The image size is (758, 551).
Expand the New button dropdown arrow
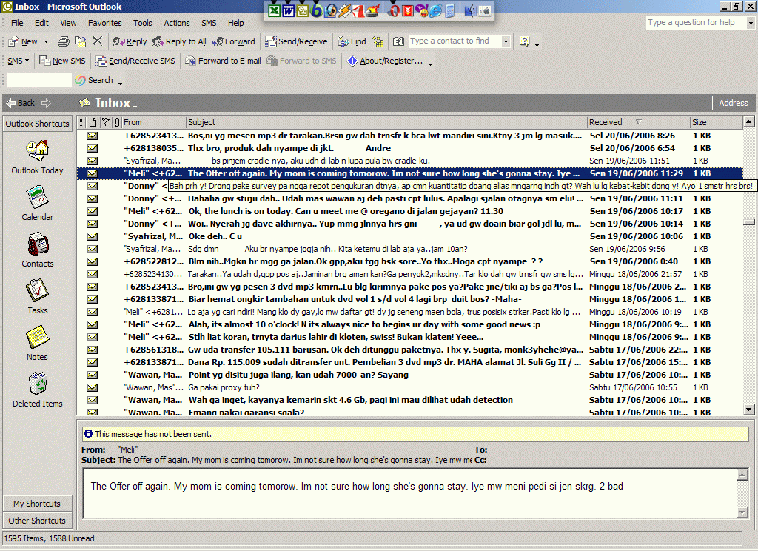click(46, 41)
